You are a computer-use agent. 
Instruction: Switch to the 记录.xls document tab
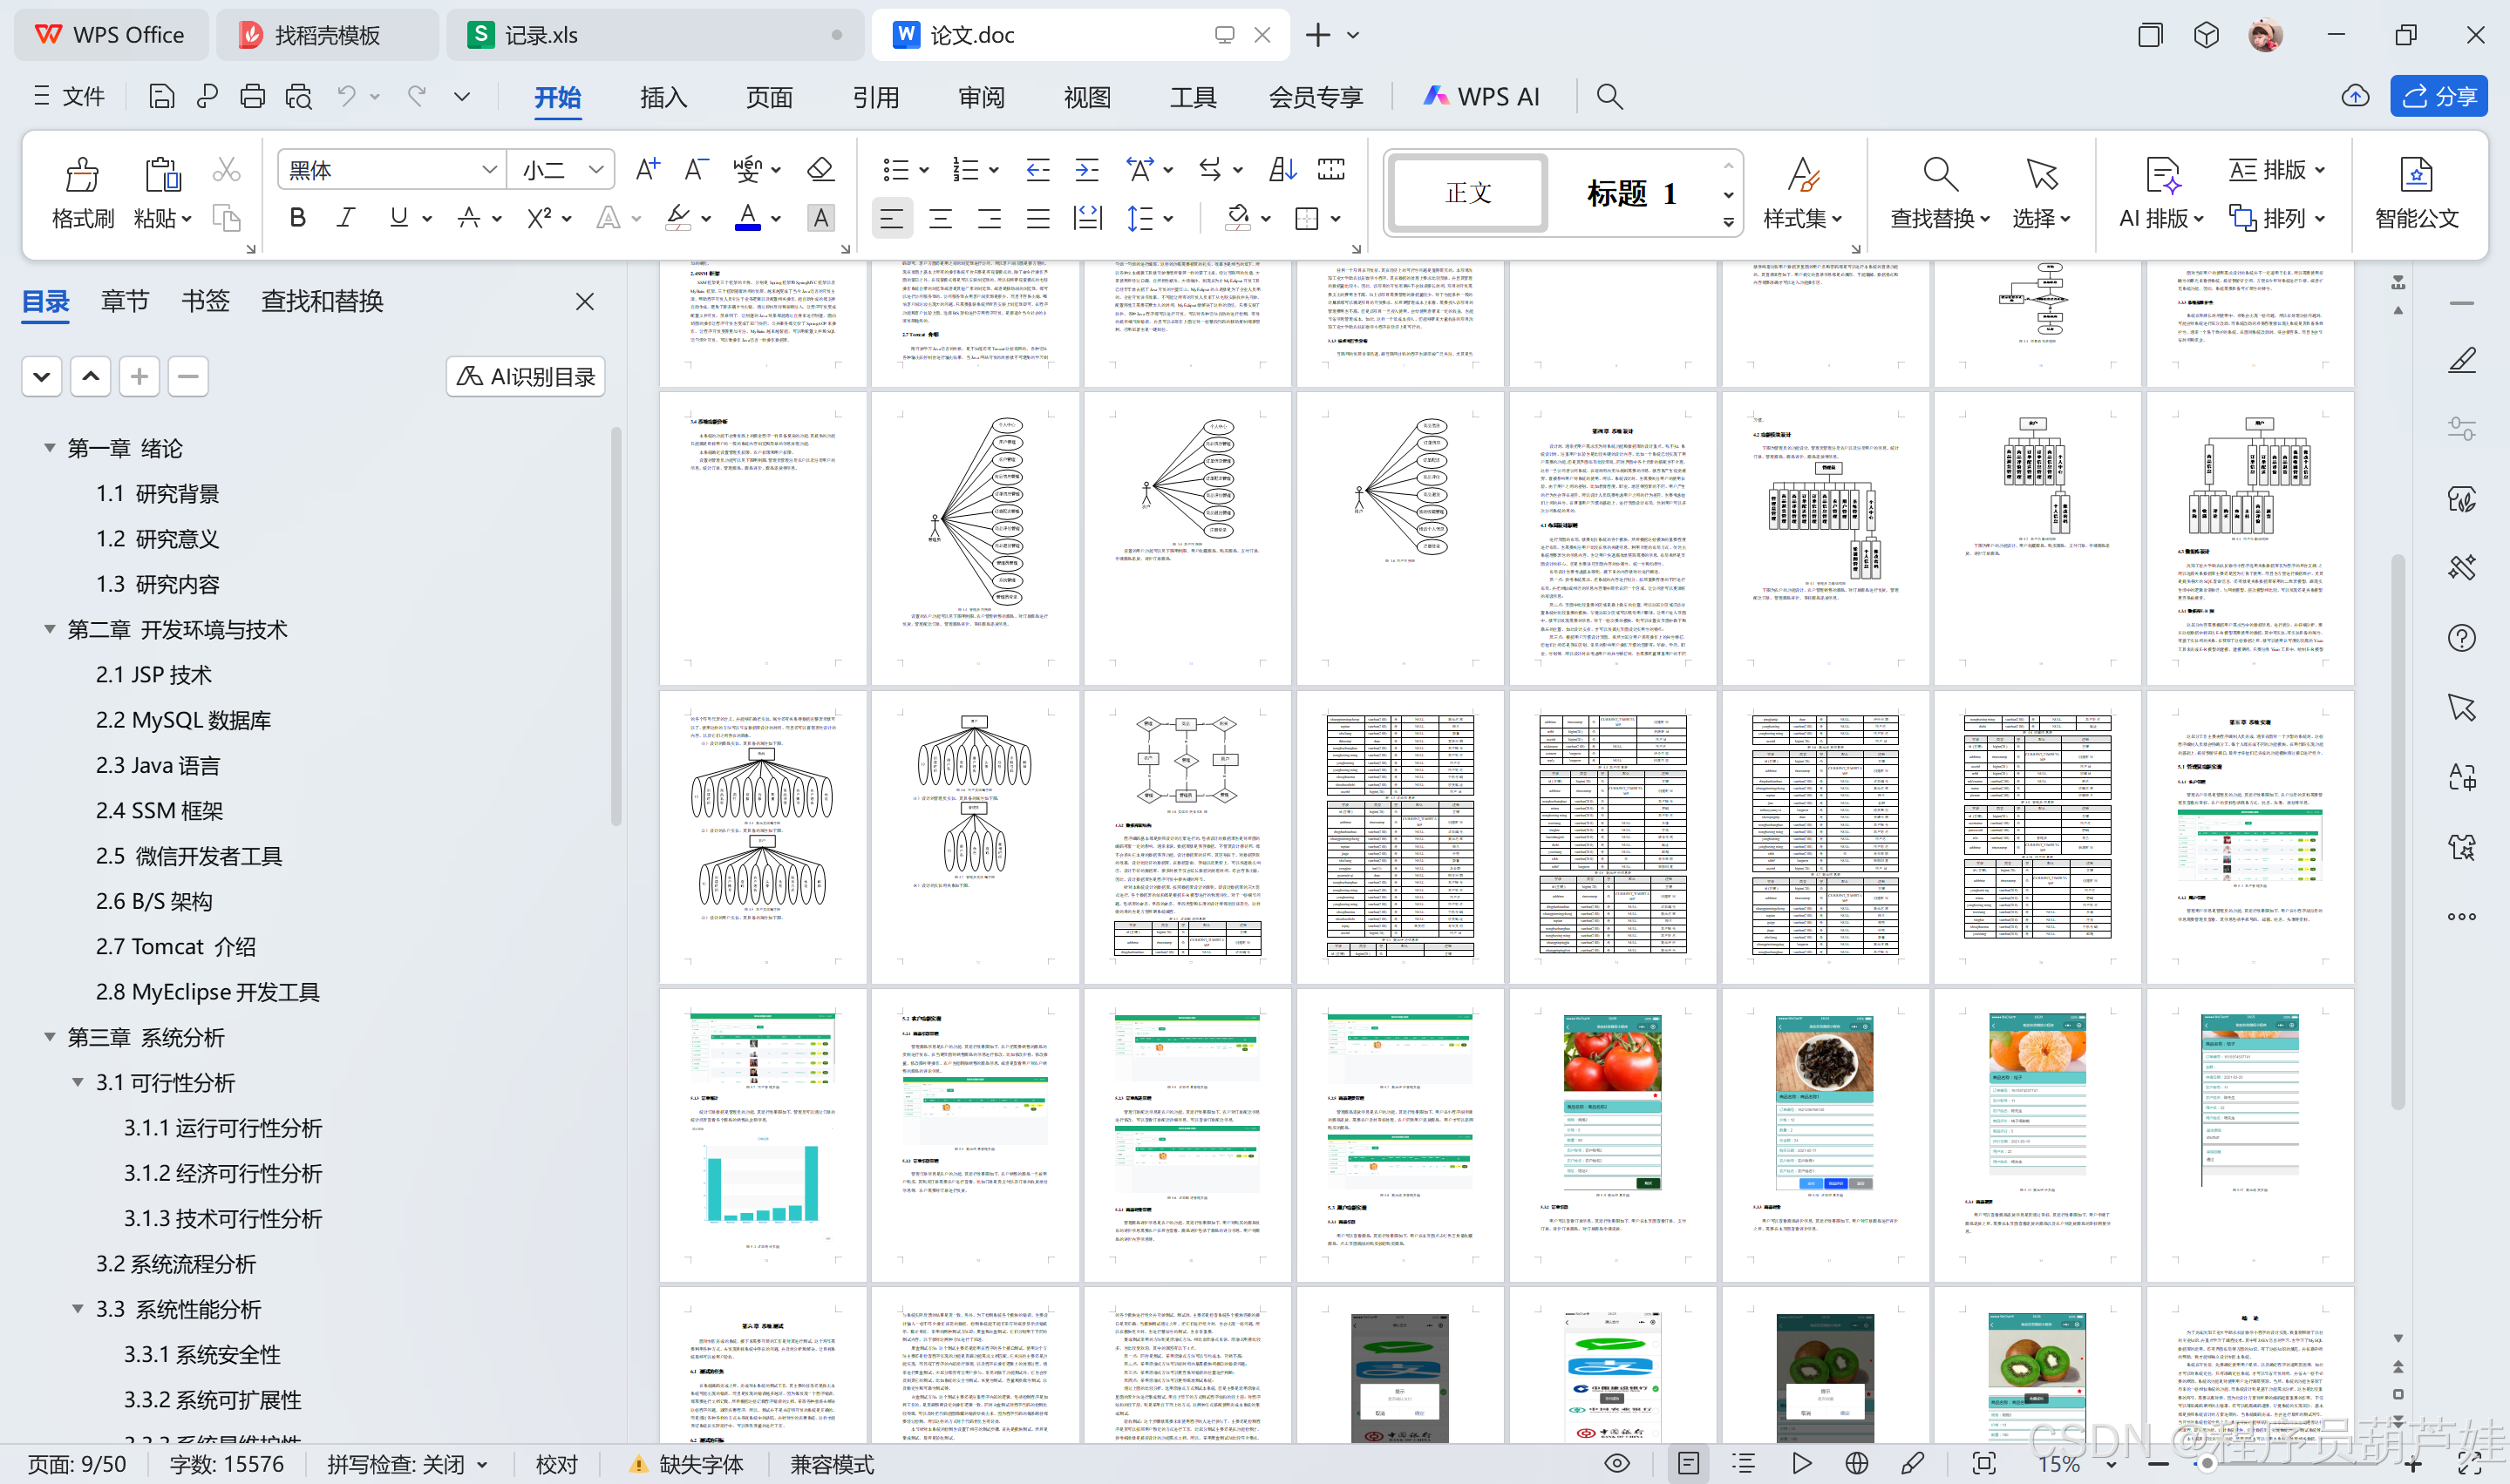tap(656, 35)
